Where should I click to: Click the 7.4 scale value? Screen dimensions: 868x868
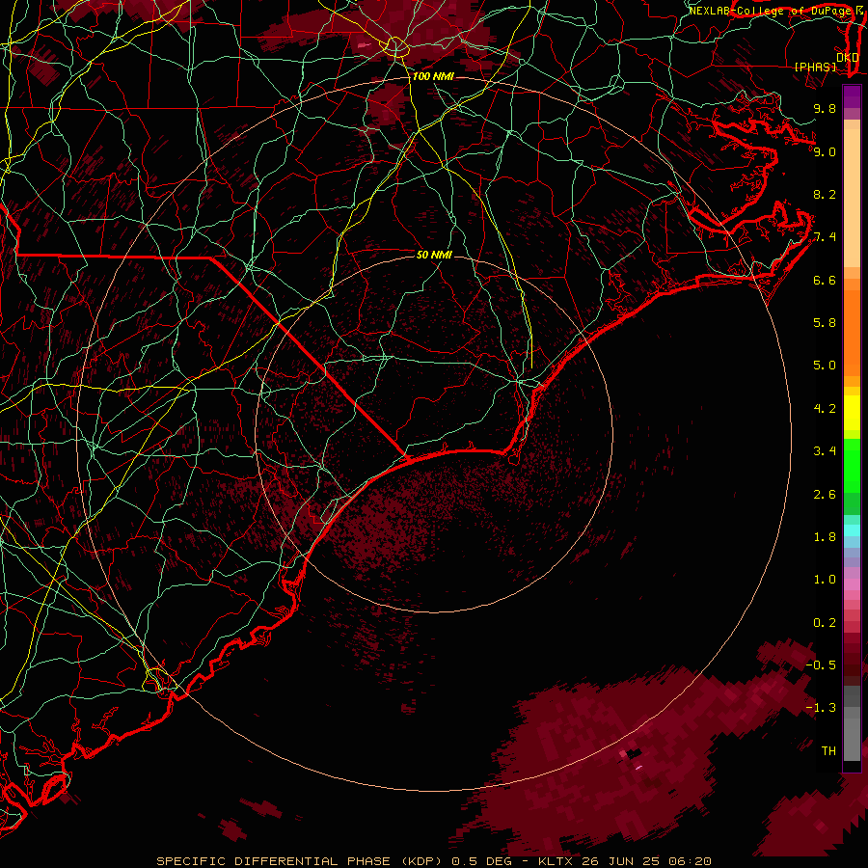point(825,237)
